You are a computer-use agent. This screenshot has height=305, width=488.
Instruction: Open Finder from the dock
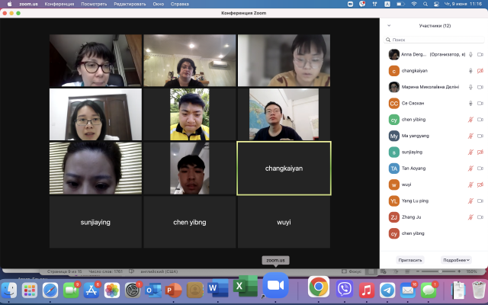[x=9, y=290]
